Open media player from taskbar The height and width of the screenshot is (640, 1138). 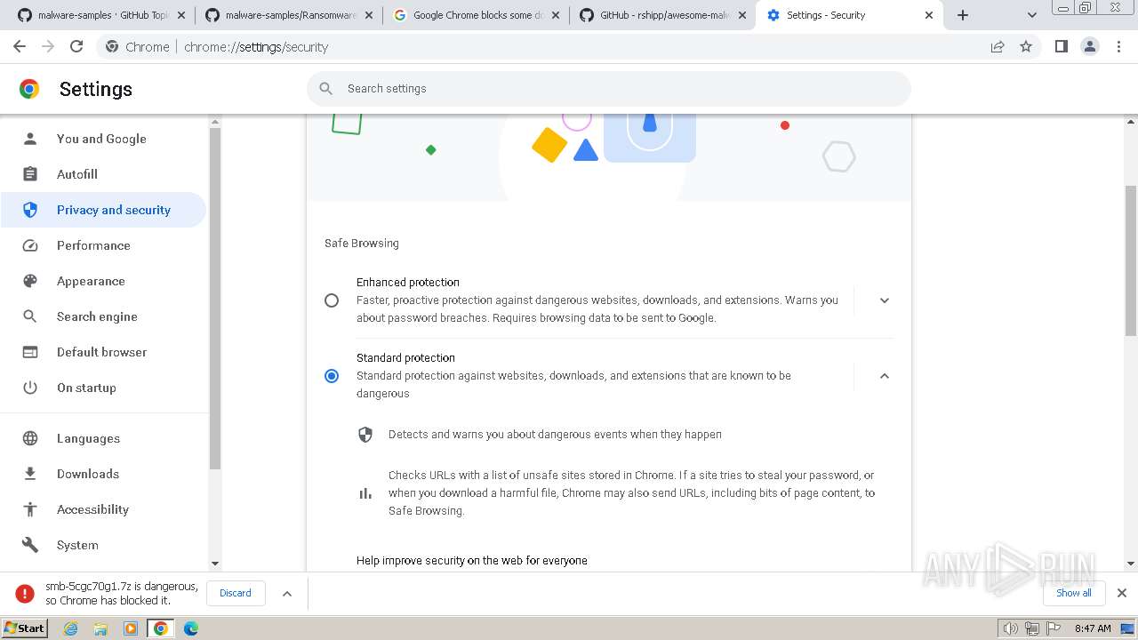(x=131, y=628)
